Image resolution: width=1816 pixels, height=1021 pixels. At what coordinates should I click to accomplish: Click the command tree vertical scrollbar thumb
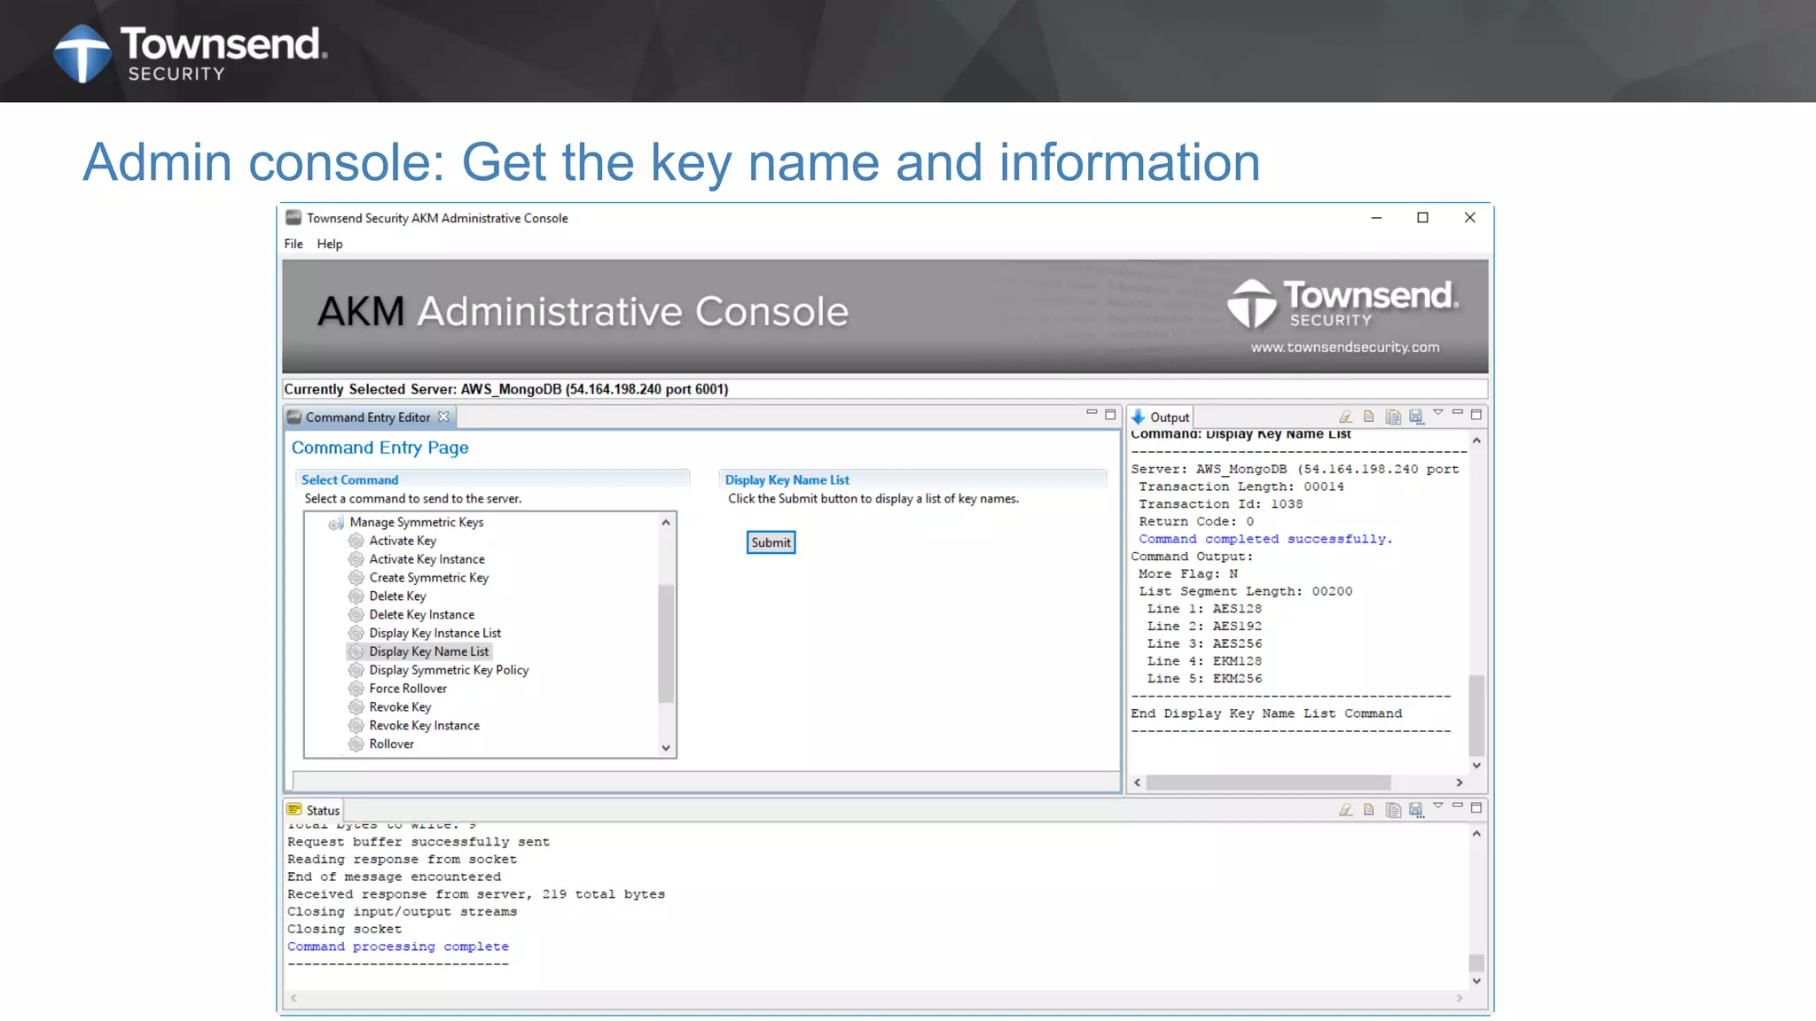coord(666,643)
